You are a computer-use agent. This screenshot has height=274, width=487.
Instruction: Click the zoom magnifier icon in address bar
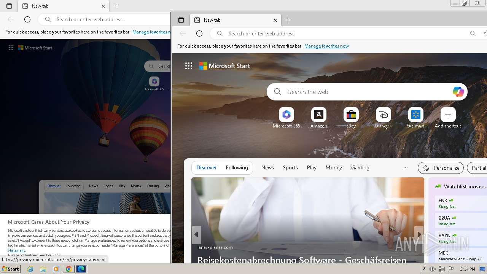(x=473, y=33)
